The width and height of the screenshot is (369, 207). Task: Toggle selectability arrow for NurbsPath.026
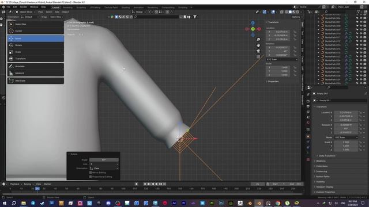pos(357,68)
